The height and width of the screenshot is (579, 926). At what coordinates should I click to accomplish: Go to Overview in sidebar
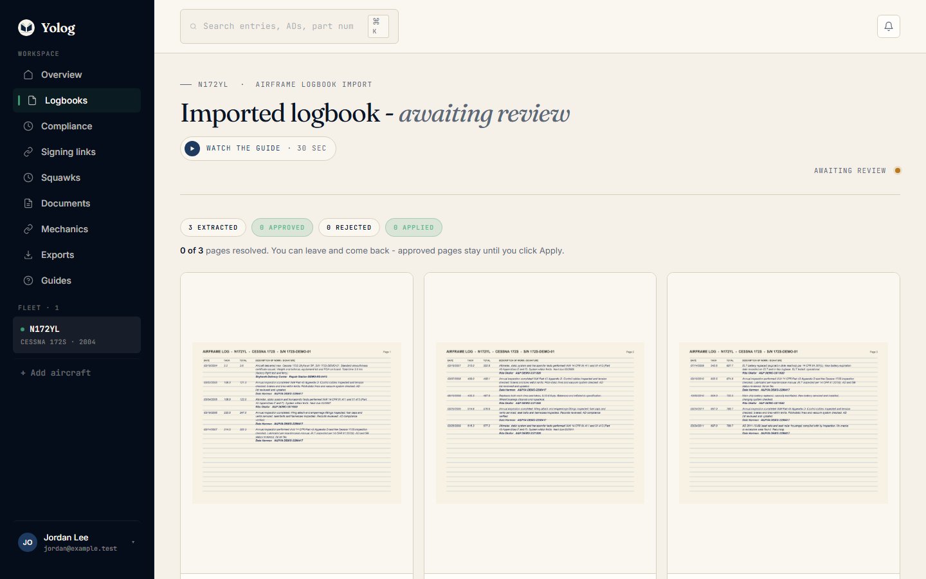tap(77, 75)
